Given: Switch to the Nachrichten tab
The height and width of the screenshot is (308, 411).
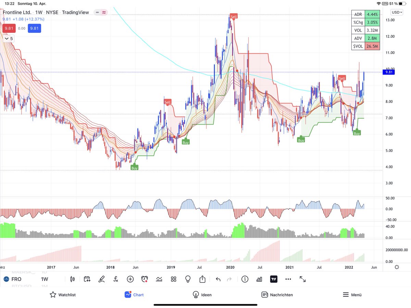Looking at the screenshot, I should click(x=277, y=295).
